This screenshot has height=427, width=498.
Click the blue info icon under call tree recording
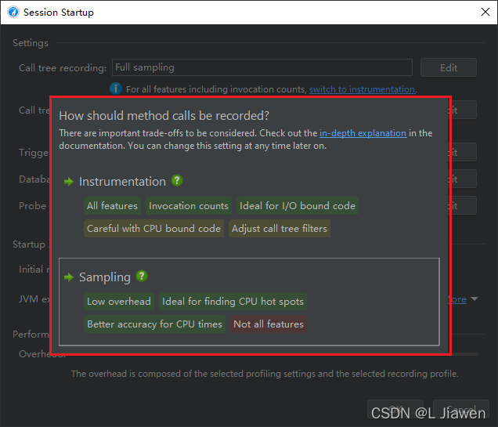(x=116, y=89)
